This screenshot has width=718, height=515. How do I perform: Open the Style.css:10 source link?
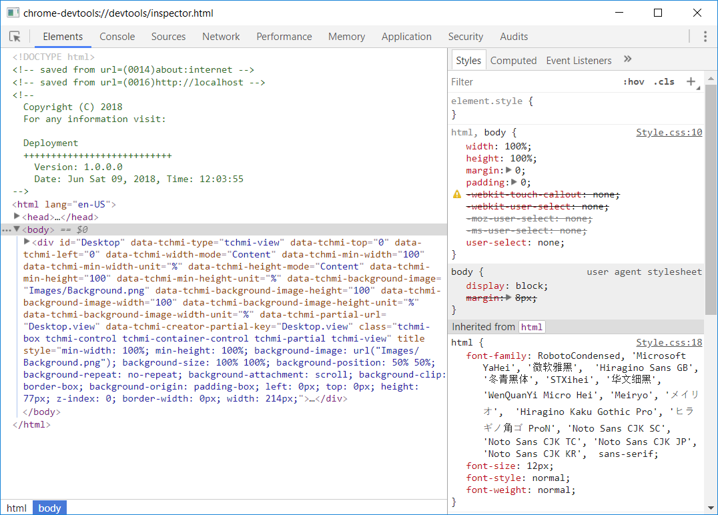click(x=669, y=132)
